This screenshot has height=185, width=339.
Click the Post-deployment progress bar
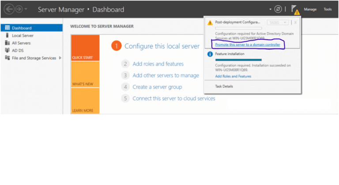coord(238,28)
